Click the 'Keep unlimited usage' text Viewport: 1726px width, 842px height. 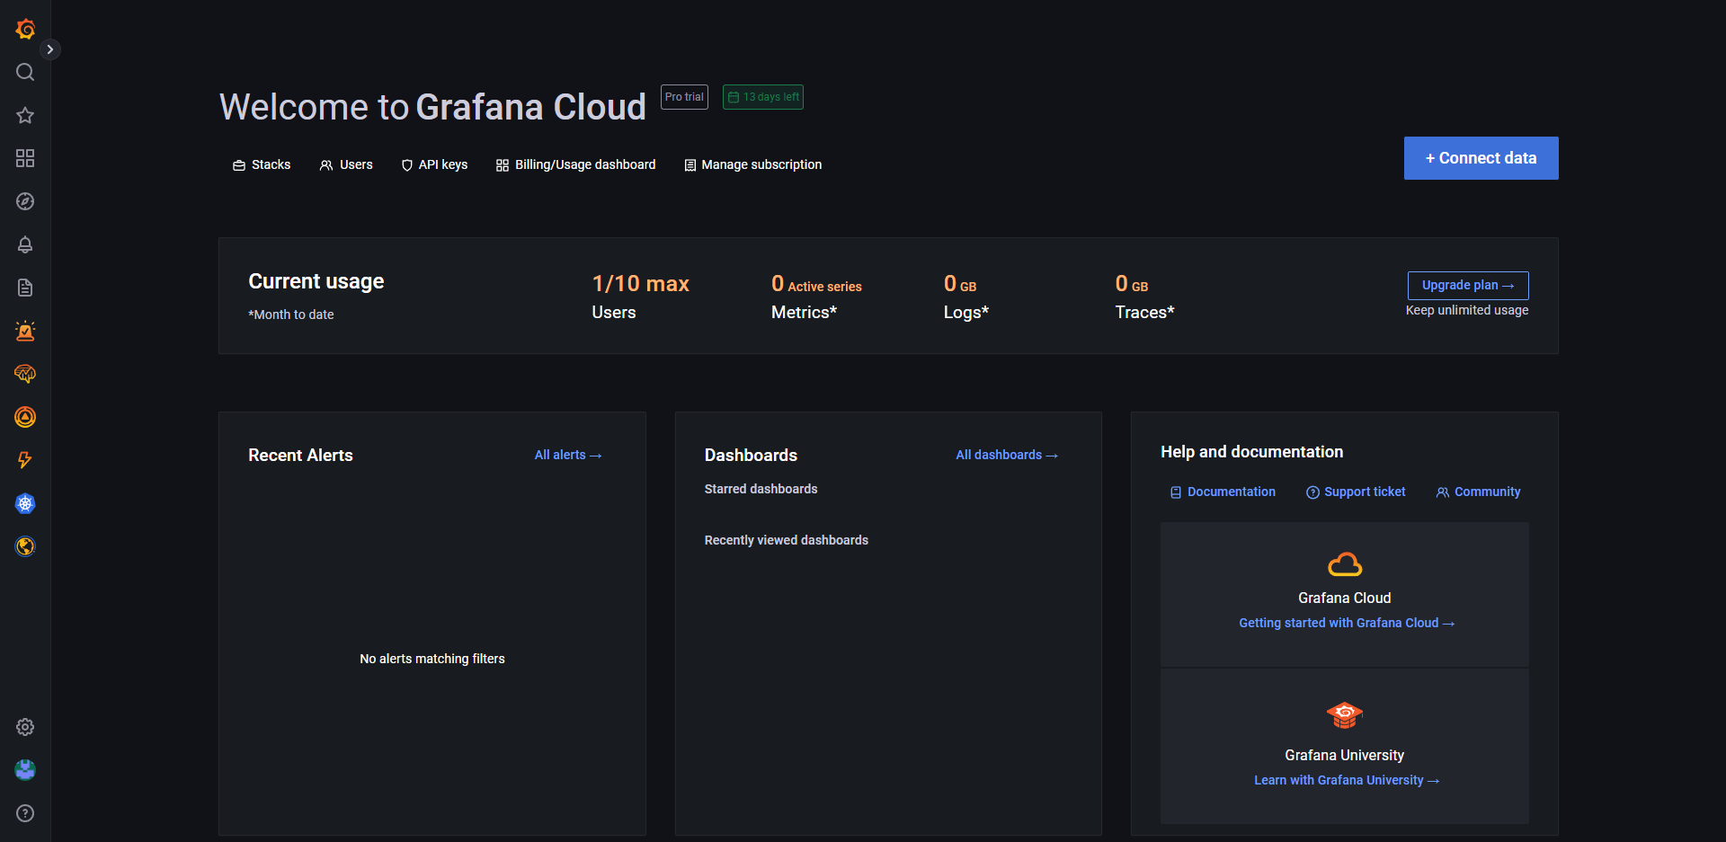(x=1467, y=310)
